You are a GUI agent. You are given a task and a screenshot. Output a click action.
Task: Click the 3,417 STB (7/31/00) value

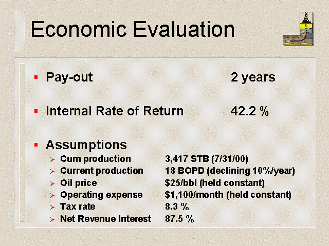click(x=207, y=159)
